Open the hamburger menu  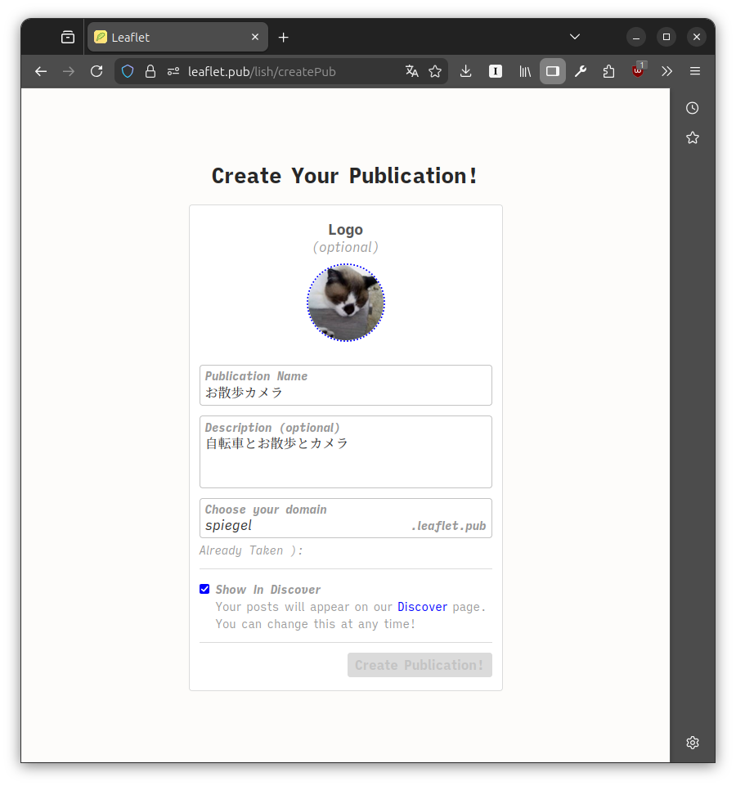coord(694,71)
